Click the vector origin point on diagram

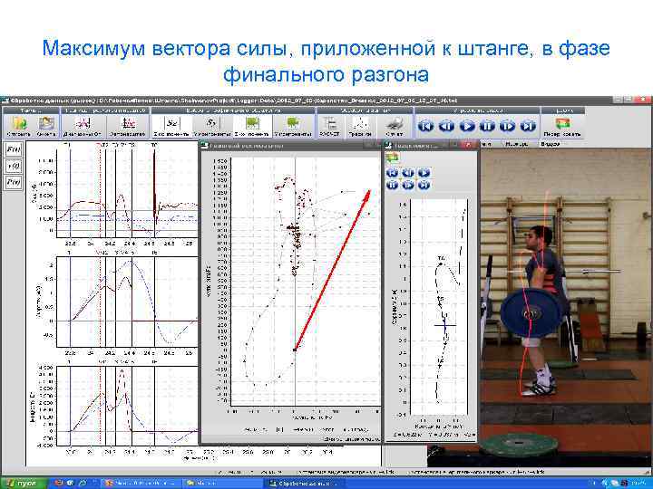click(295, 350)
